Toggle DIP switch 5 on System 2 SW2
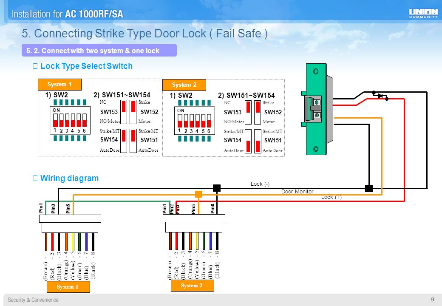Image resolution: width=442 pixels, height=306 pixels. [203, 121]
